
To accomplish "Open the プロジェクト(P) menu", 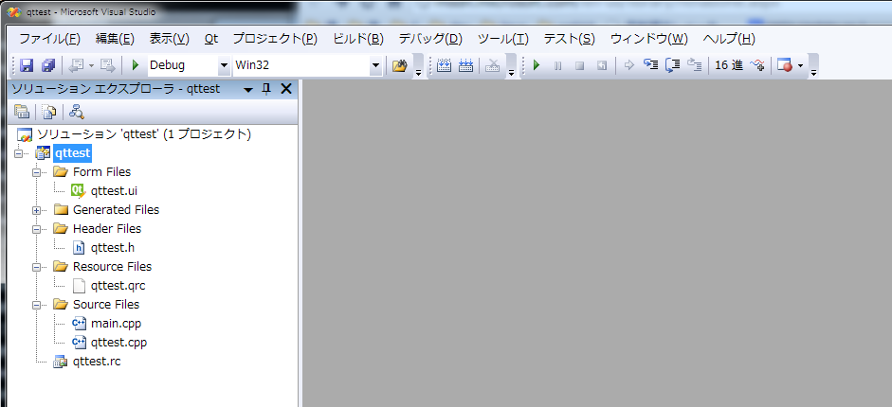I will 275,39.
